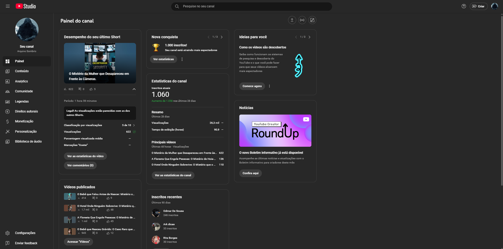Viewport: 503px width, 249px height.
Task: Open more options next to Comece agora
Action: click(269, 86)
